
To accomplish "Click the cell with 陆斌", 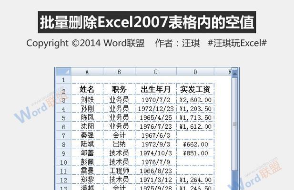I will (87, 144).
